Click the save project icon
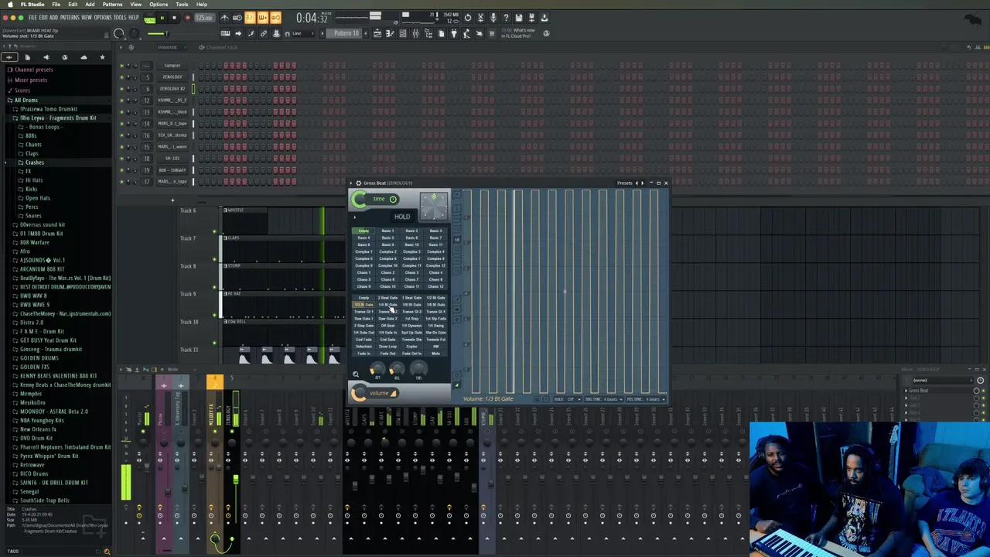The image size is (990, 557). pos(518,17)
